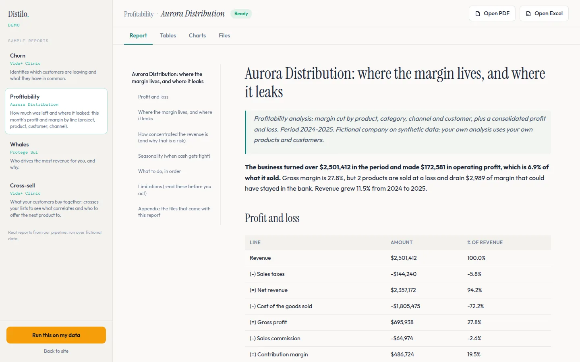Go to Appendix files section

[x=174, y=212]
